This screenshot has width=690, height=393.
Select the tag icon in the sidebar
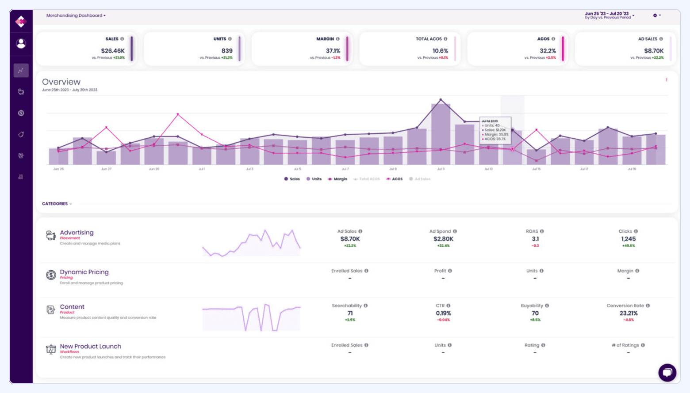click(20, 134)
